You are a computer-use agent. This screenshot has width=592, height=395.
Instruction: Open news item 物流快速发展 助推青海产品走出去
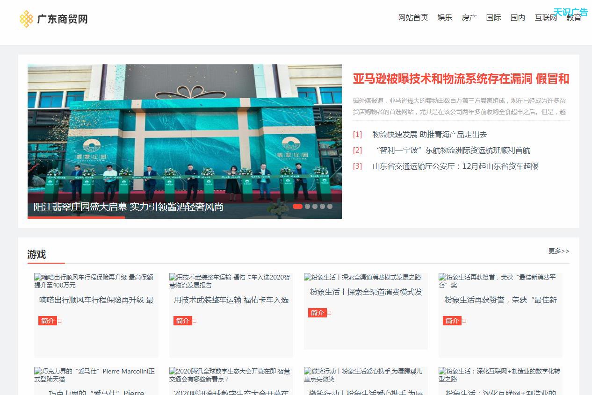pyautogui.click(x=429, y=135)
